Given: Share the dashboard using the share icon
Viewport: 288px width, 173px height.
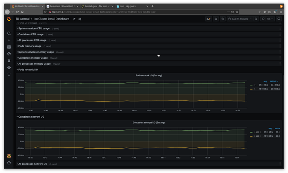Looking at the screenshot, I should pos(79,19).
